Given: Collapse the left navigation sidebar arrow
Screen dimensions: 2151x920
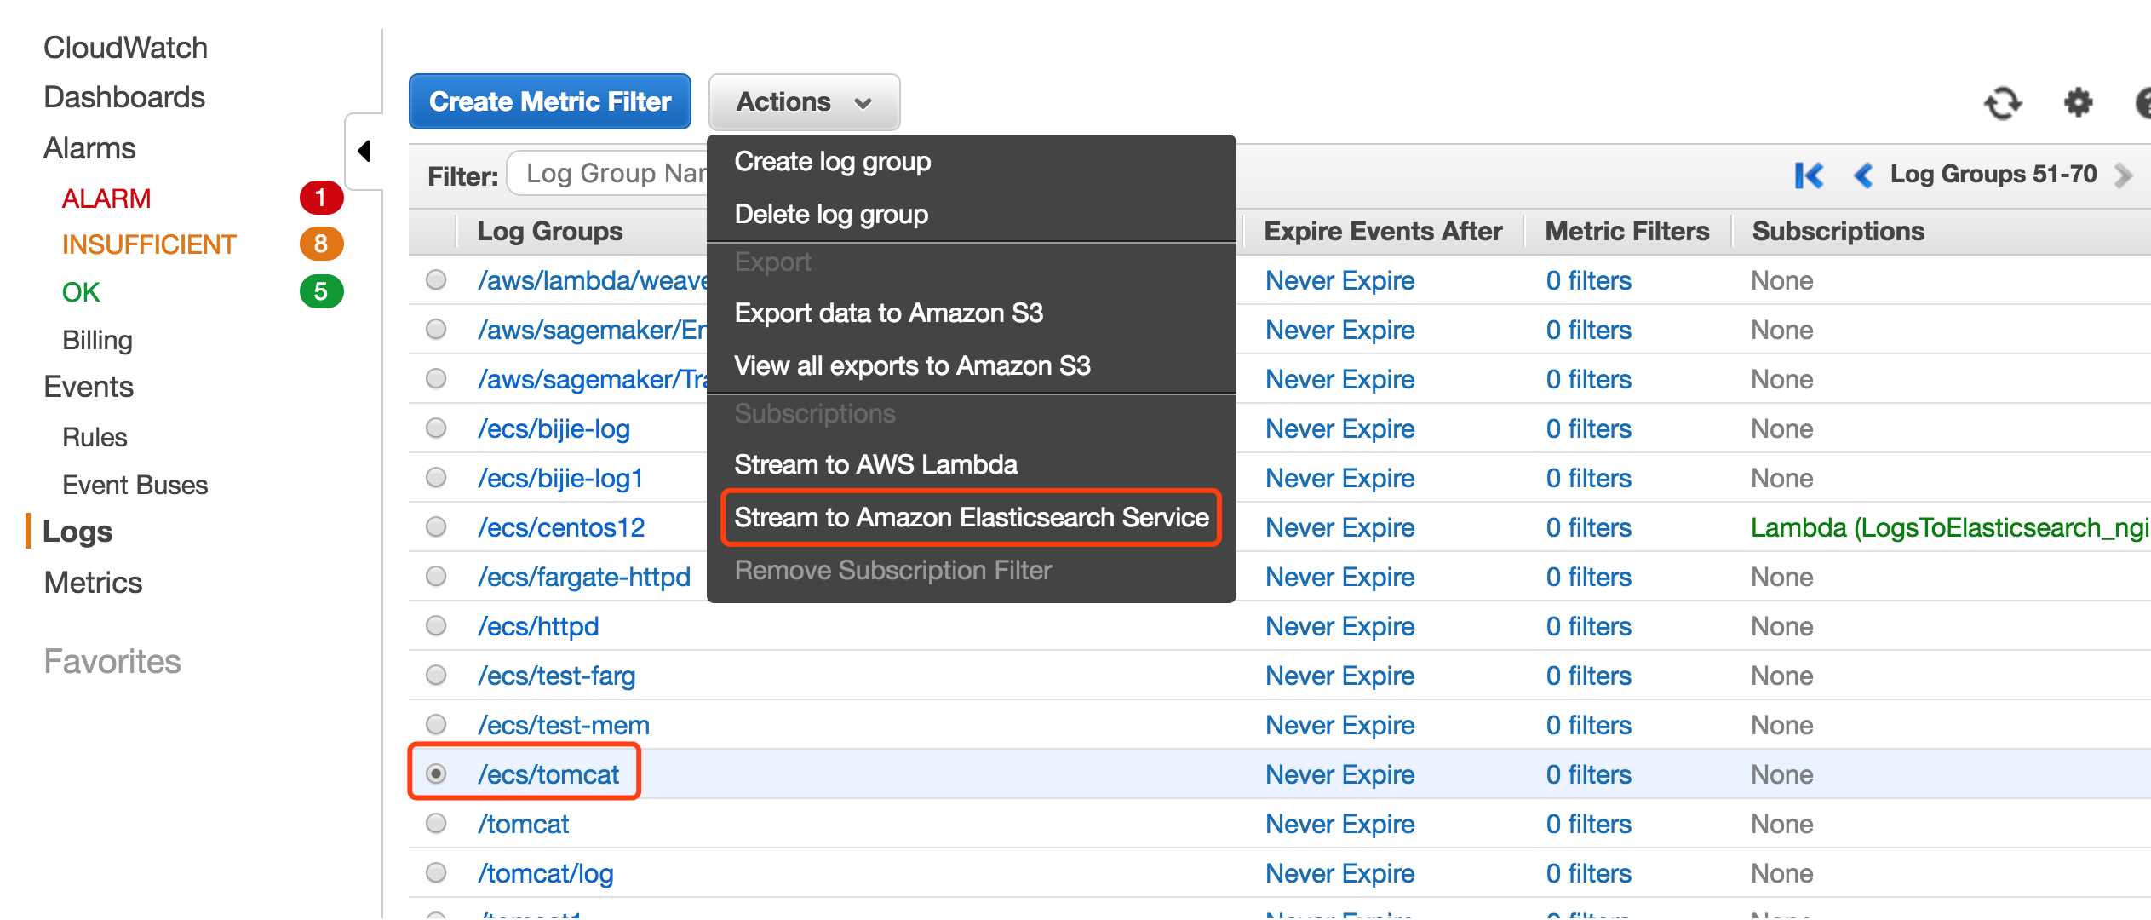Looking at the screenshot, I should click(364, 152).
